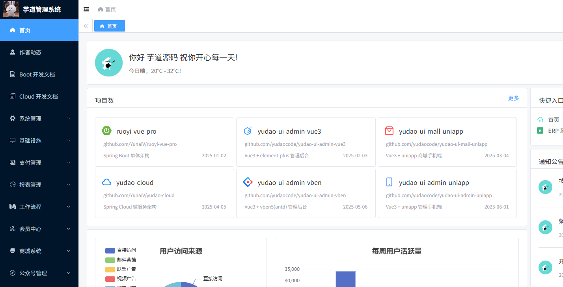The image size is (563, 287).
Task: Click the ruoyi-vue-pro Spring Boot icon
Action: tap(106, 131)
